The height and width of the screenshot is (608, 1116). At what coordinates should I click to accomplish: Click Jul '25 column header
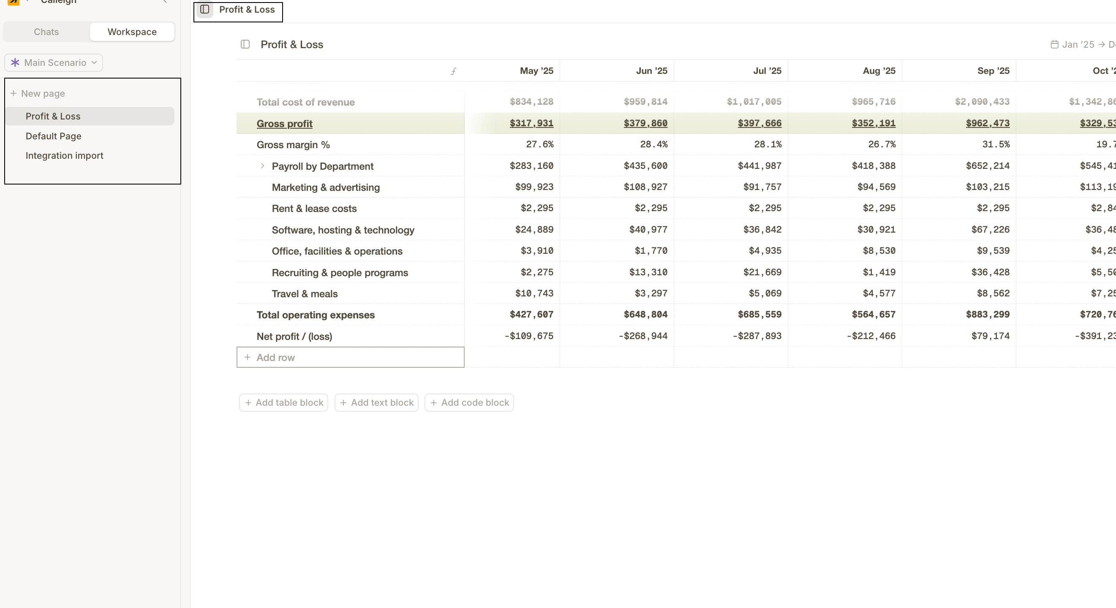pyautogui.click(x=767, y=71)
